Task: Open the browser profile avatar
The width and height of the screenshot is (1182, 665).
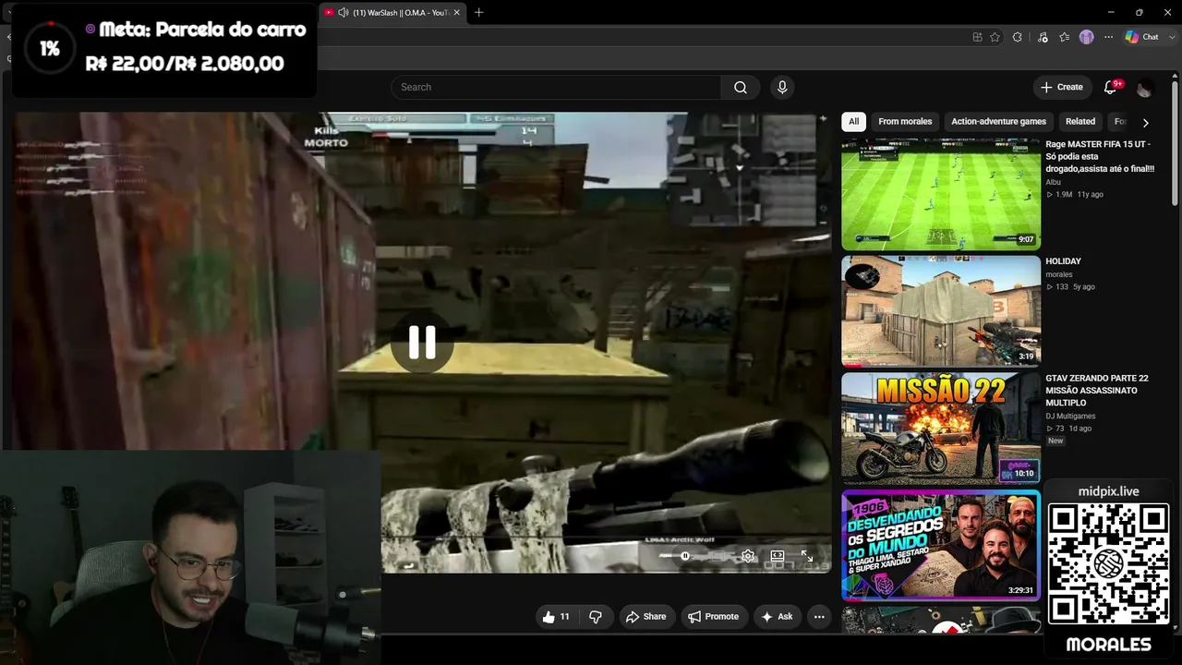Action: (1087, 37)
